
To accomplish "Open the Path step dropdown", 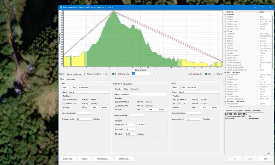I will pos(152,74).
